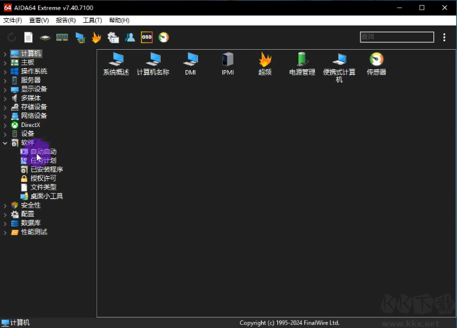Viewport: 457px width, 328px height.
Task: Click the 查找 search field
Action: 397,37
